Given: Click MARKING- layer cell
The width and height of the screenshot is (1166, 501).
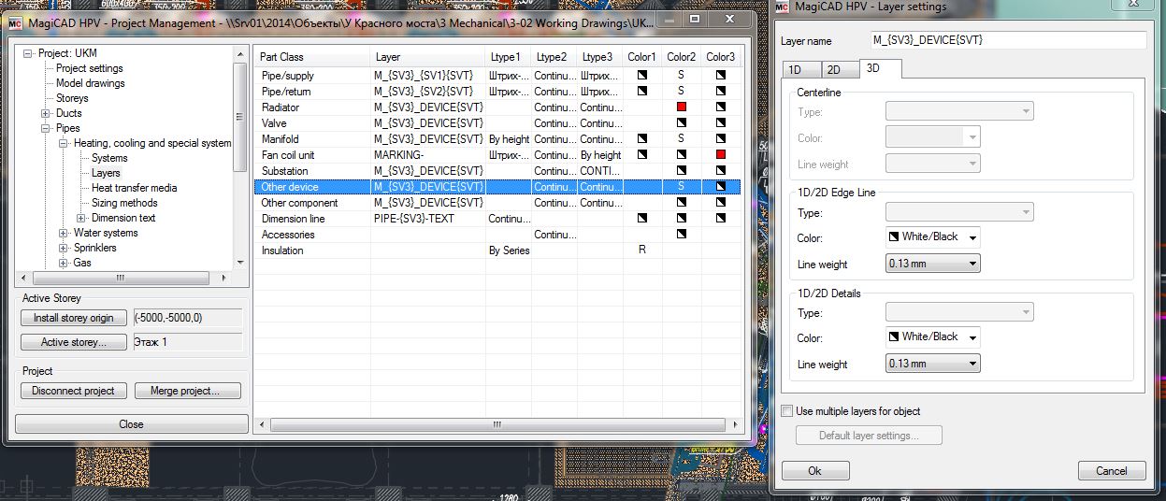Looking at the screenshot, I should 427,155.
